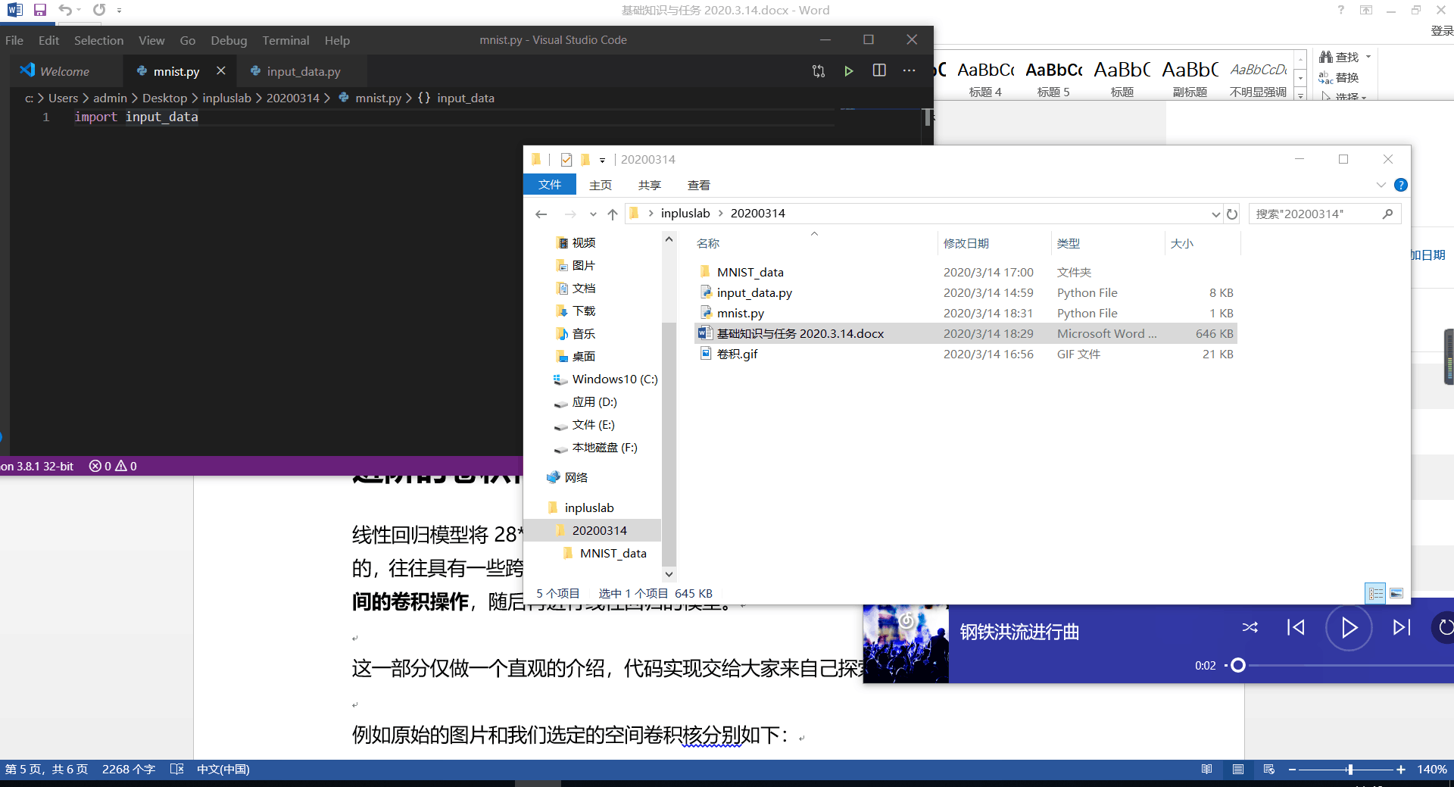The width and height of the screenshot is (1454, 787).
Task: Run the Python file in VS Code
Action: click(x=849, y=71)
